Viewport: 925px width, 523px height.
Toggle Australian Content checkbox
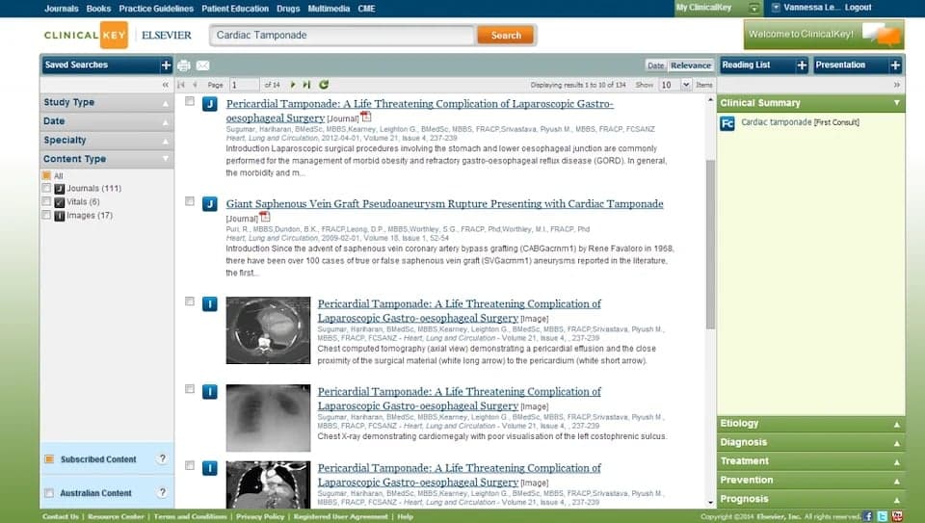[49, 493]
